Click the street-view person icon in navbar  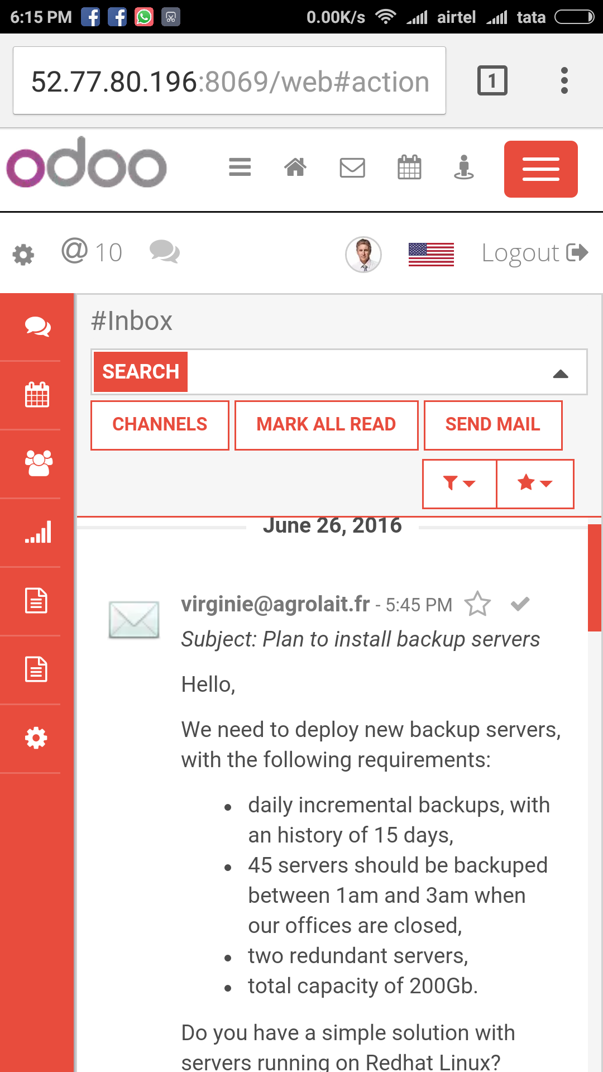(x=464, y=167)
